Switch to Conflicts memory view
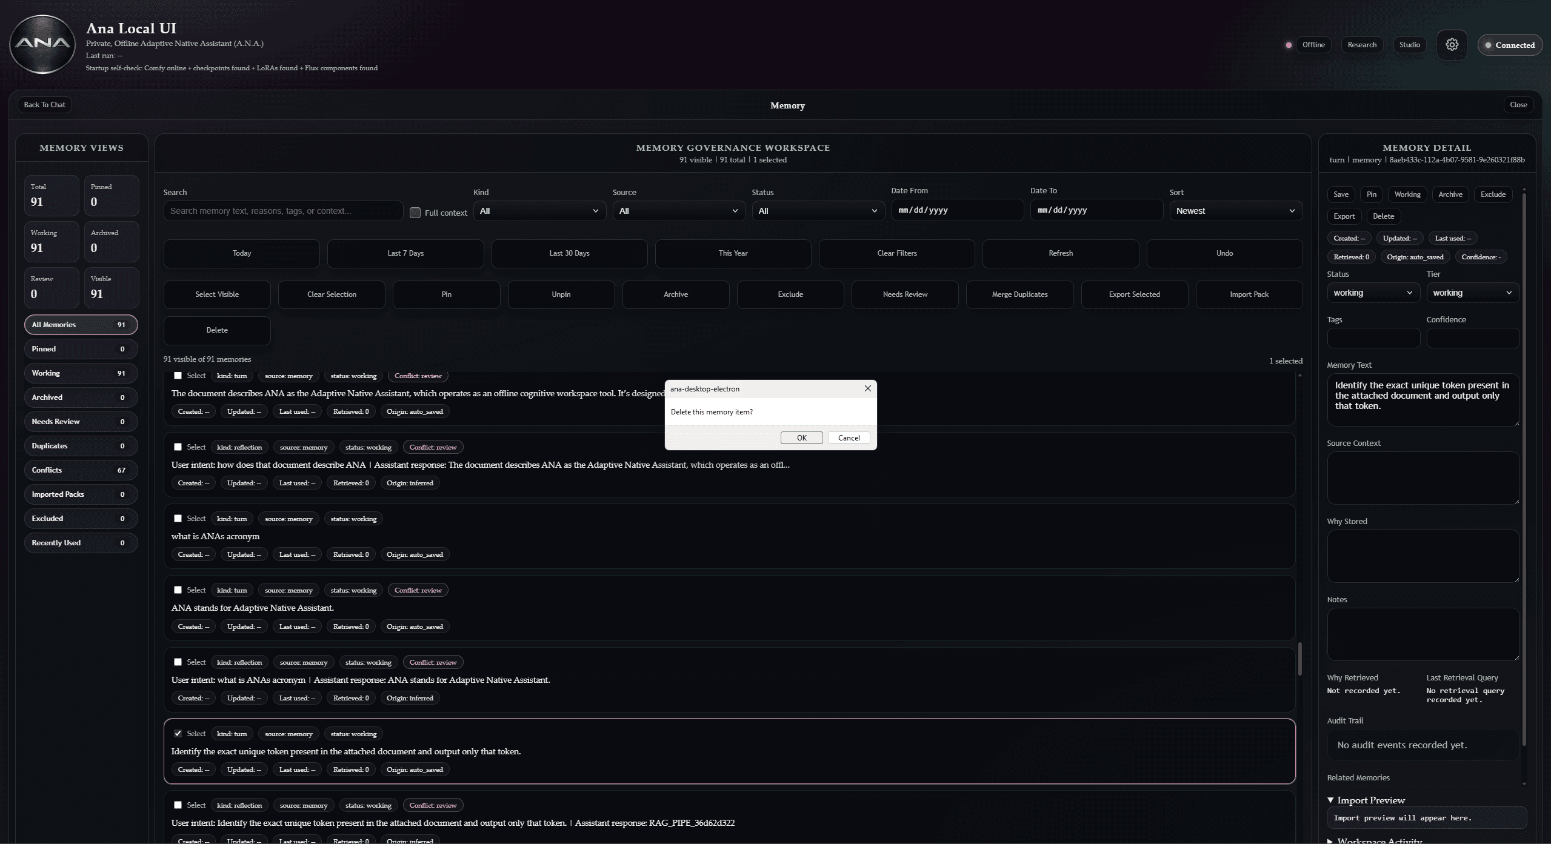 pyautogui.click(x=81, y=470)
